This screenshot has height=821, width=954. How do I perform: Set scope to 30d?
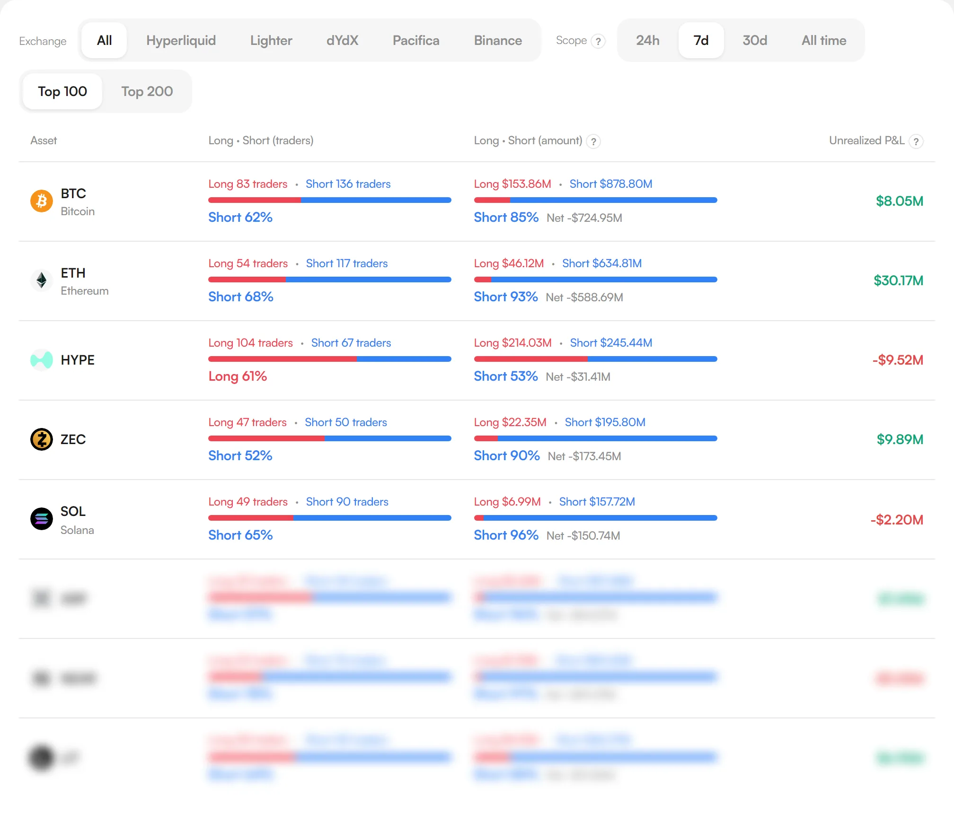755,40
